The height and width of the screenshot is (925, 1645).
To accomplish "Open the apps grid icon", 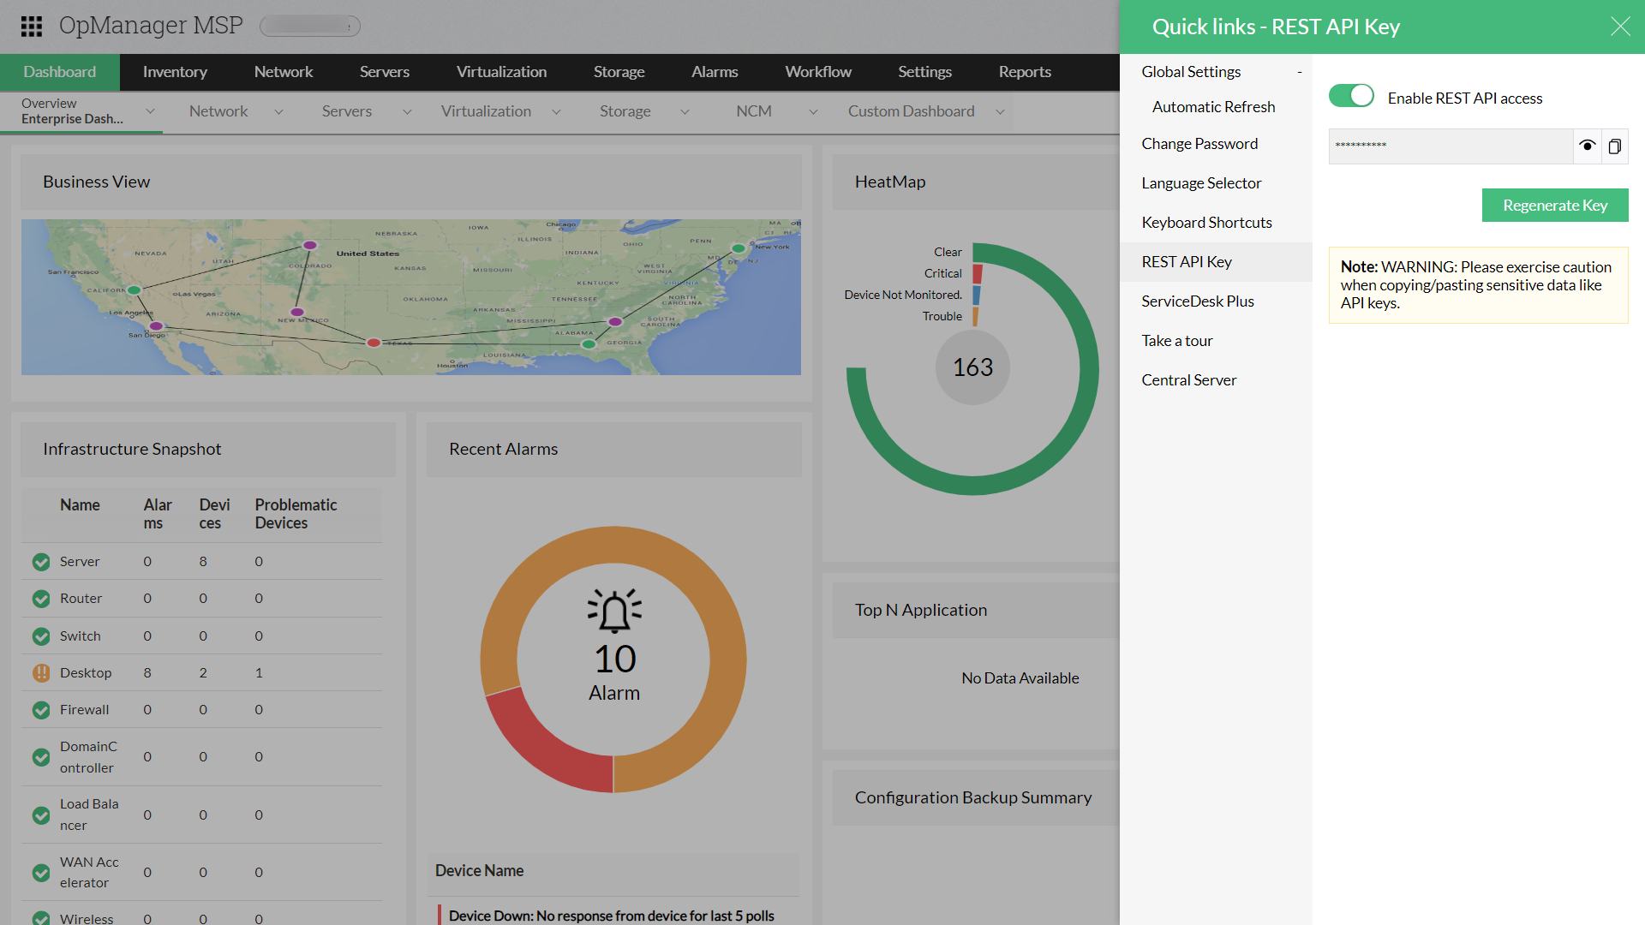I will tap(32, 27).
